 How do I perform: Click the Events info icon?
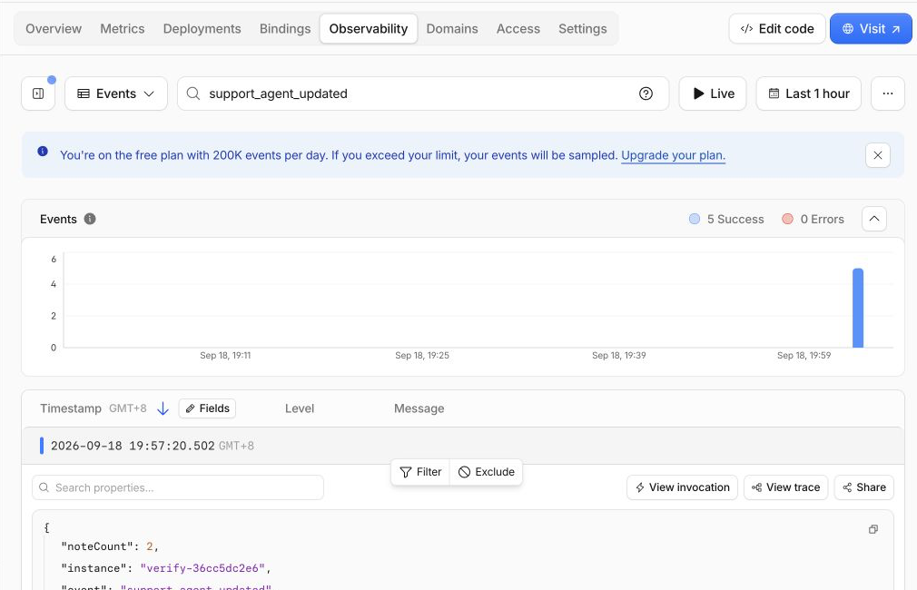point(90,219)
